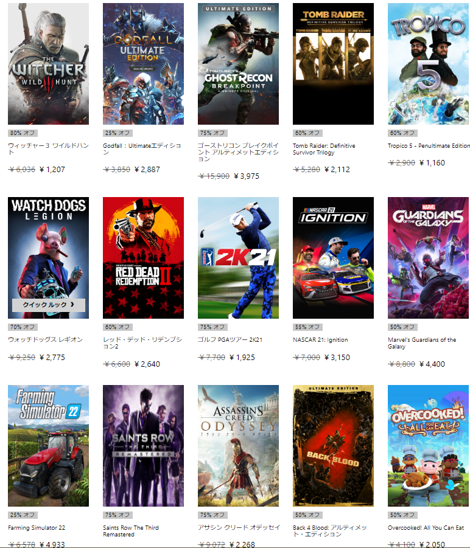Click the NASCAR 21: Ignition title link
The height and width of the screenshot is (548, 470).
click(320, 340)
